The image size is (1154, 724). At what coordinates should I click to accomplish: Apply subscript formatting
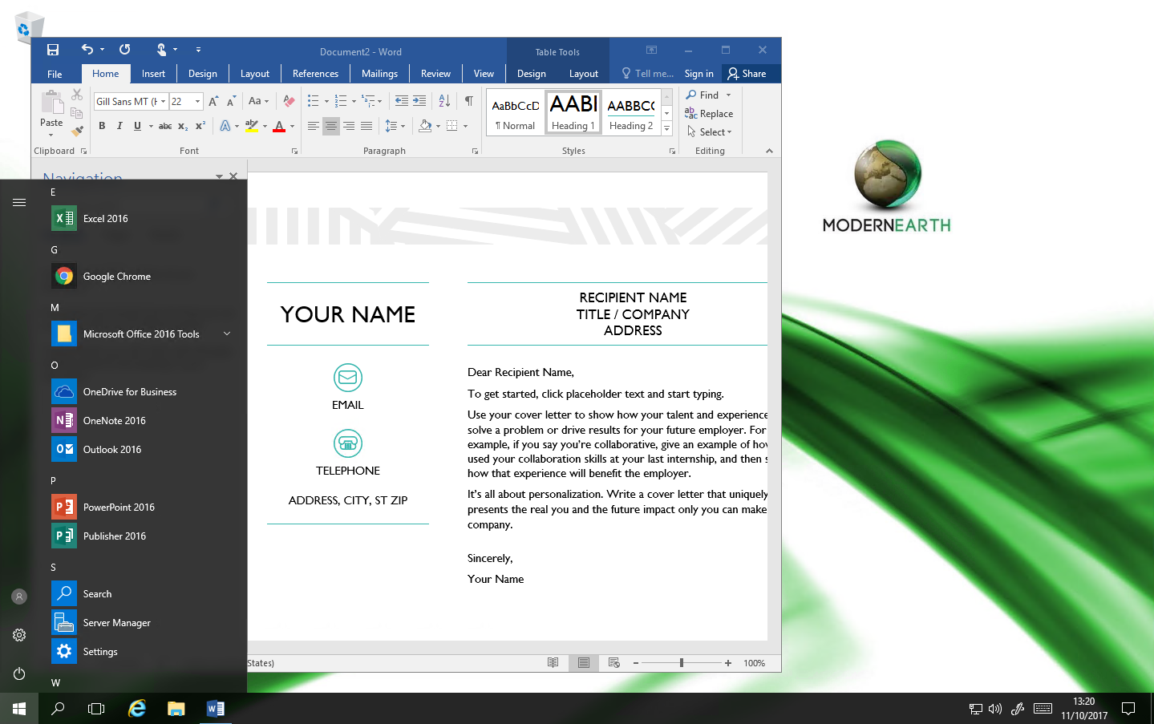(183, 126)
